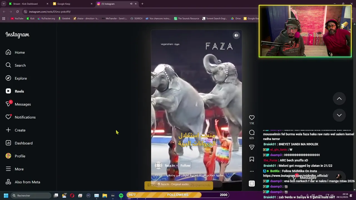Expand the reel caption with 'more'

point(159,175)
